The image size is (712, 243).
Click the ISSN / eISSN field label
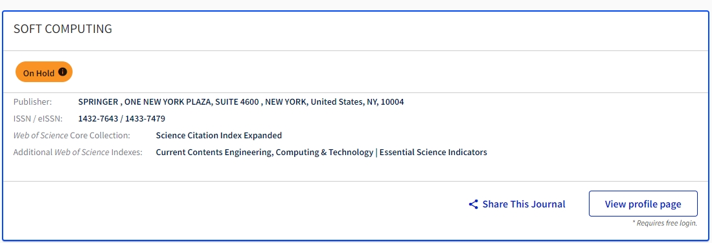38,119
